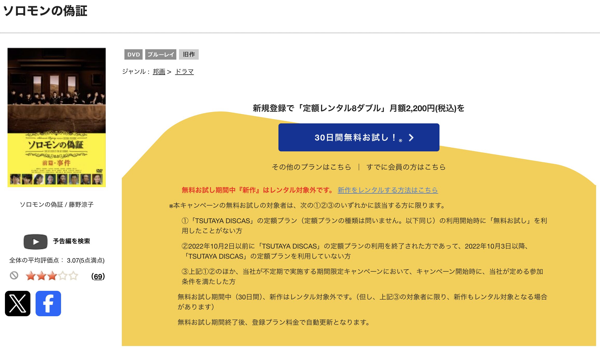Open すでに会員の方はこちら member link

pos(406,167)
